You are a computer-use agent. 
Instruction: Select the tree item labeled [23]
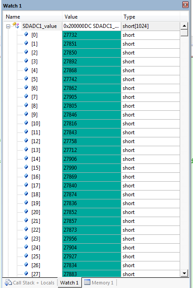click(36, 238)
